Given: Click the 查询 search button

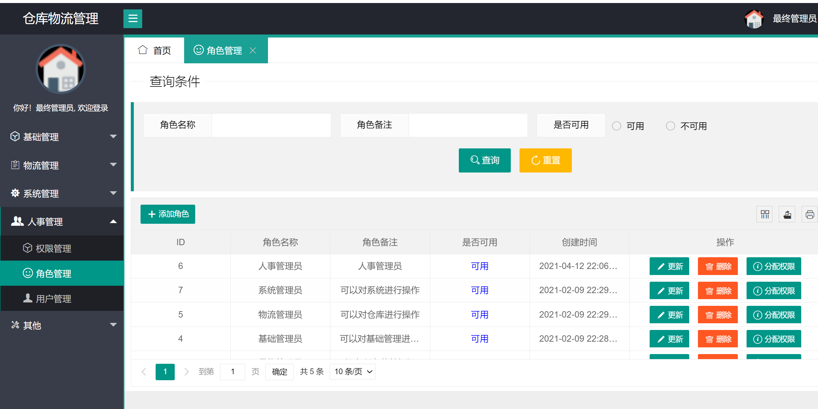Looking at the screenshot, I should click(485, 160).
